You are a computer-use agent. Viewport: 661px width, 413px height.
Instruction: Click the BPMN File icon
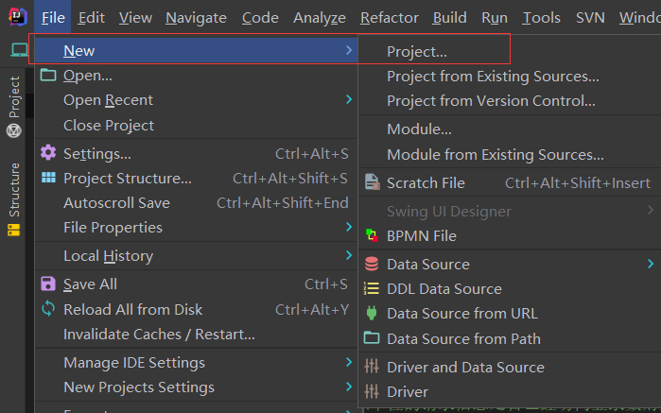(x=372, y=235)
